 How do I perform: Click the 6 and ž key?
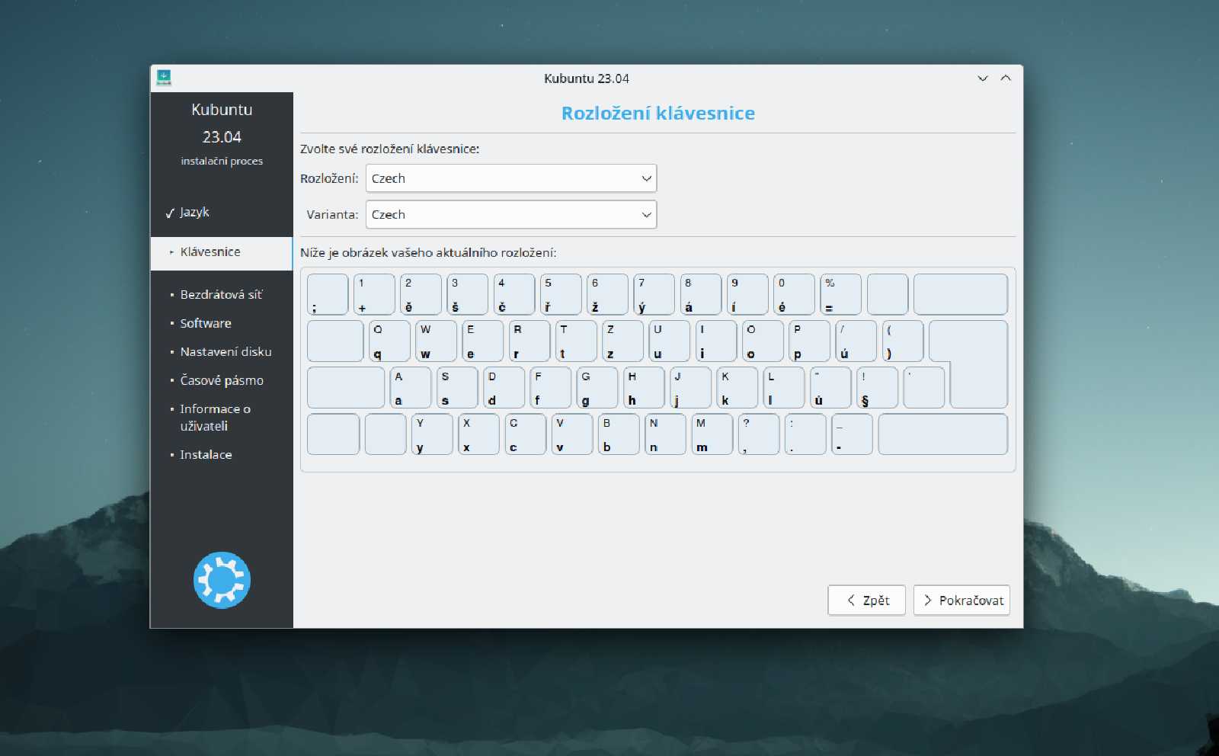pyautogui.click(x=607, y=294)
